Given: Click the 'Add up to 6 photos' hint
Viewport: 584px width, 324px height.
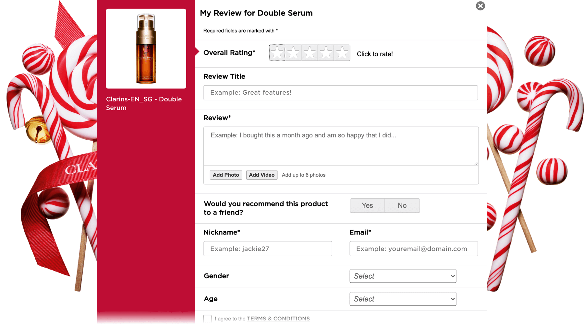Looking at the screenshot, I should coord(303,175).
